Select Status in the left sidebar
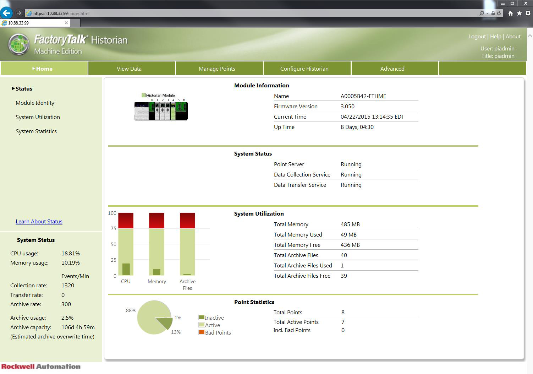Image resolution: width=533 pixels, height=374 pixels. tap(24, 88)
